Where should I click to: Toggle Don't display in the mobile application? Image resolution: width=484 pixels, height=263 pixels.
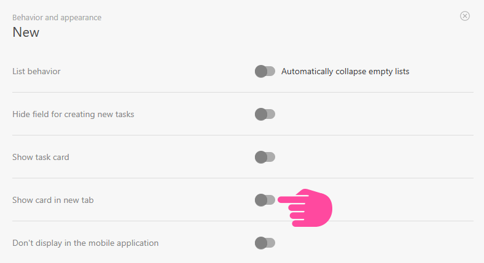(x=265, y=243)
